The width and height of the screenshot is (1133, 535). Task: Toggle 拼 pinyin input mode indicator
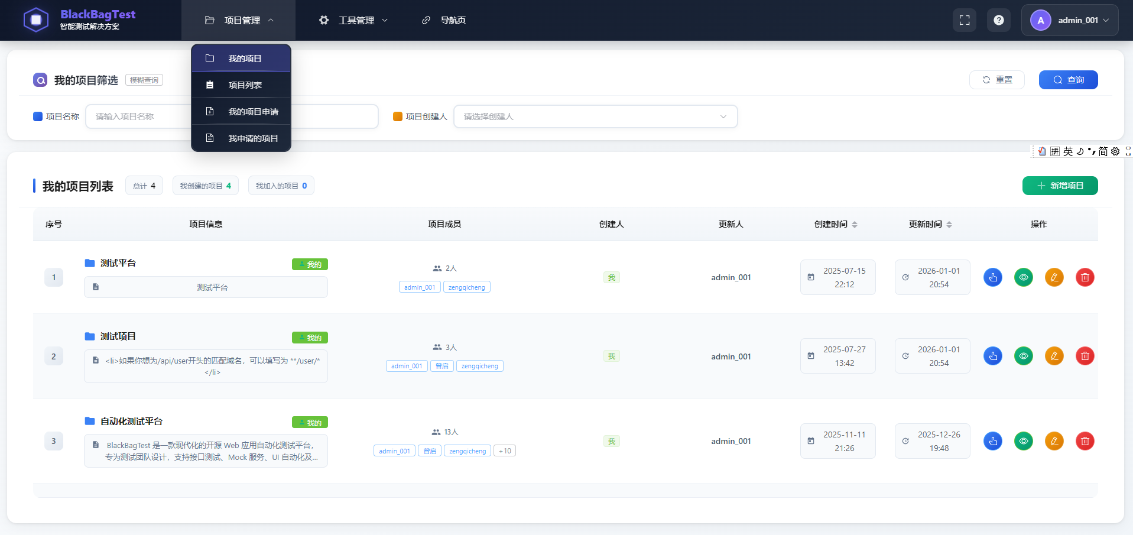pyautogui.click(x=1054, y=151)
